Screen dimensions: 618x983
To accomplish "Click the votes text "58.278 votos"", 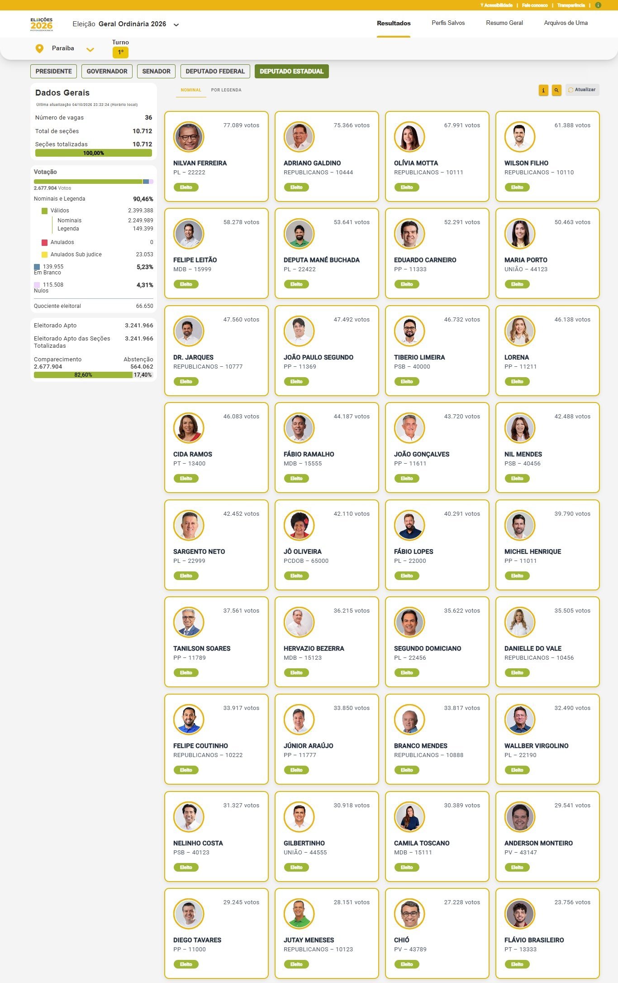I will coord(241,222).
